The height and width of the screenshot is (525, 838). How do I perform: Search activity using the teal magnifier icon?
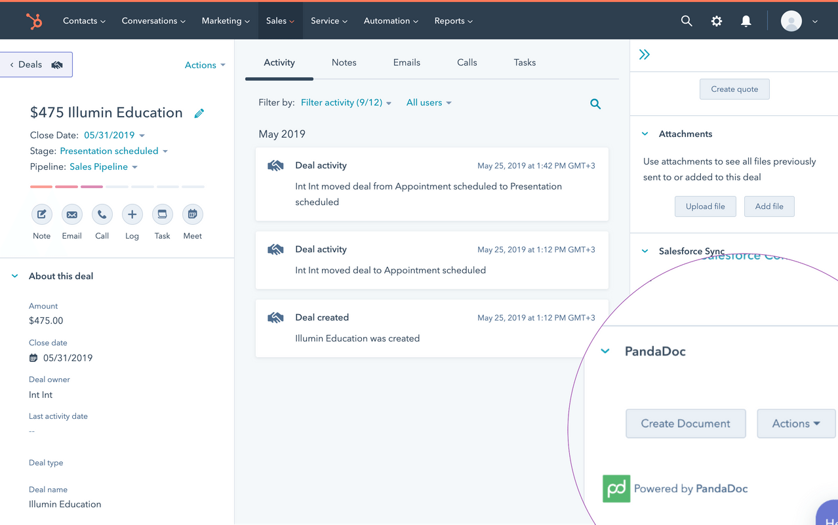tap(595, 104)
